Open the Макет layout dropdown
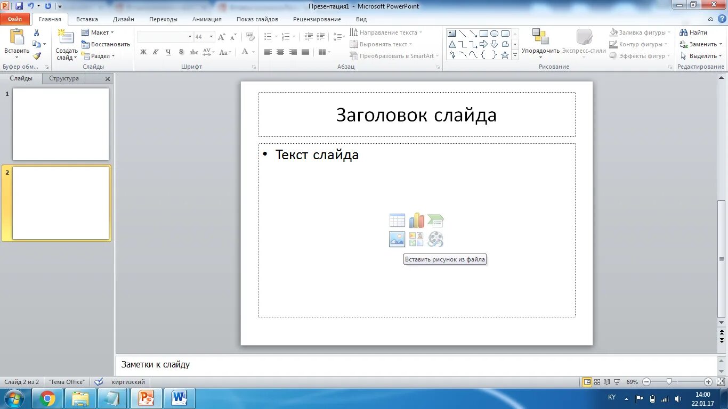728x409 pixels. point(98,32)
